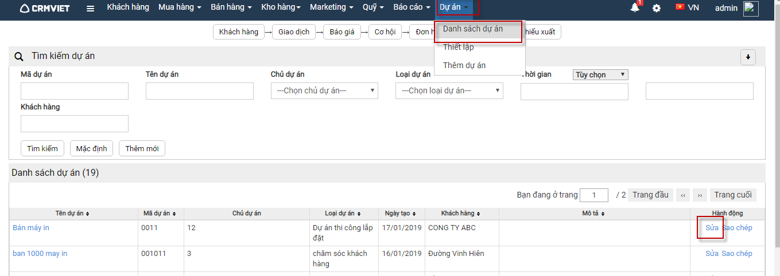Sort by Tên dự án column arrows

click(x=87, y=214)
